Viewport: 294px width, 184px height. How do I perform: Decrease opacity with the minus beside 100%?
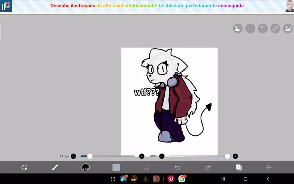tap(162, 156)
